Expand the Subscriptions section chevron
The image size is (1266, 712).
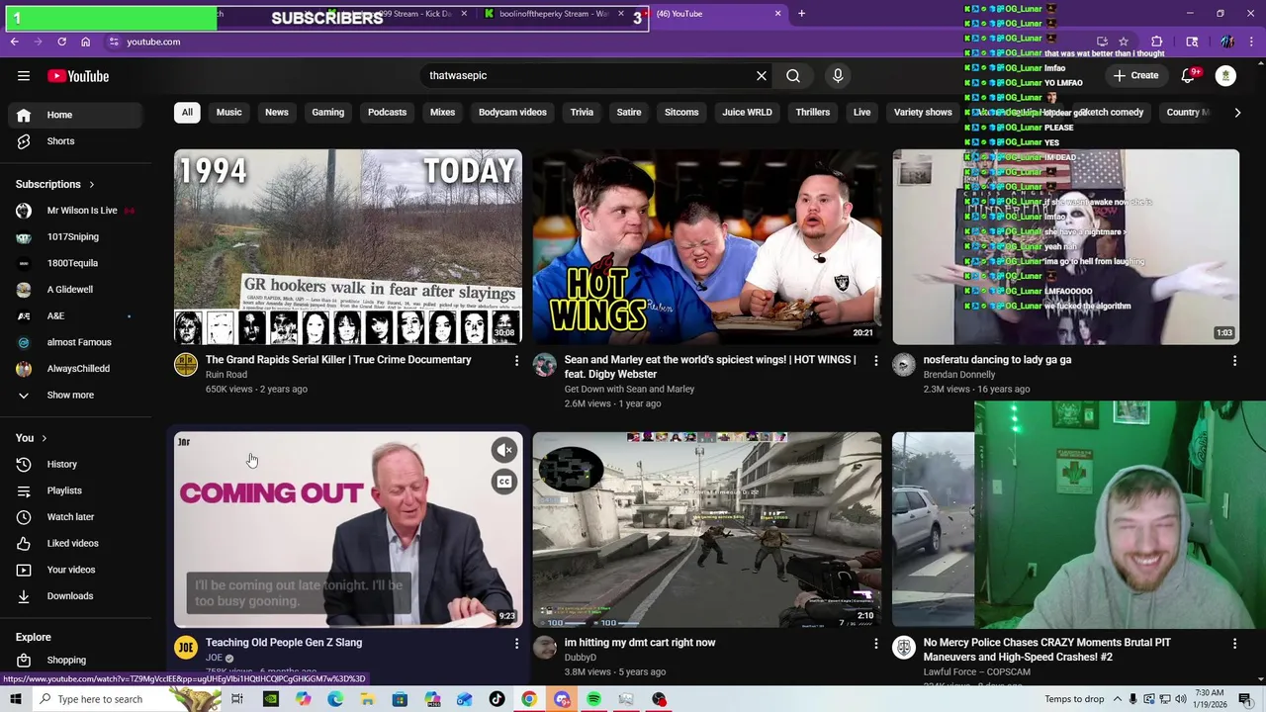coord(91,185)
